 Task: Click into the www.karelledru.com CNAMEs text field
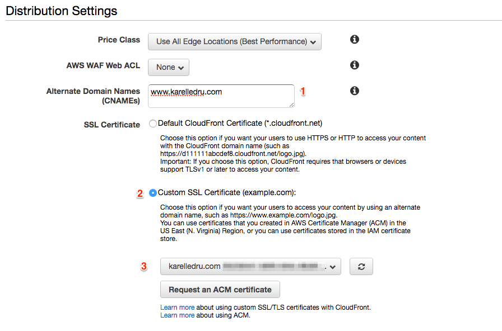pyautogui.click(x=221, y=96)
